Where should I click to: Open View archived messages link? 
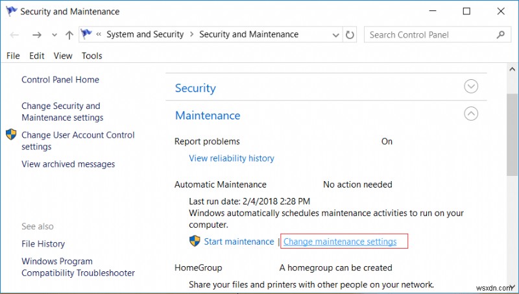pyautogui.click(x=68, y=164)
